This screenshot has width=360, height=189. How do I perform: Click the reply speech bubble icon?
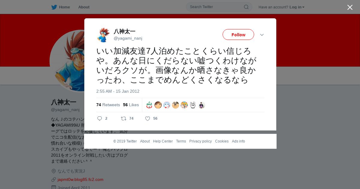pos(100,118)
